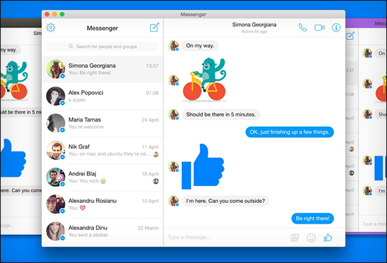Click the 22 March date

coord(148,228)
